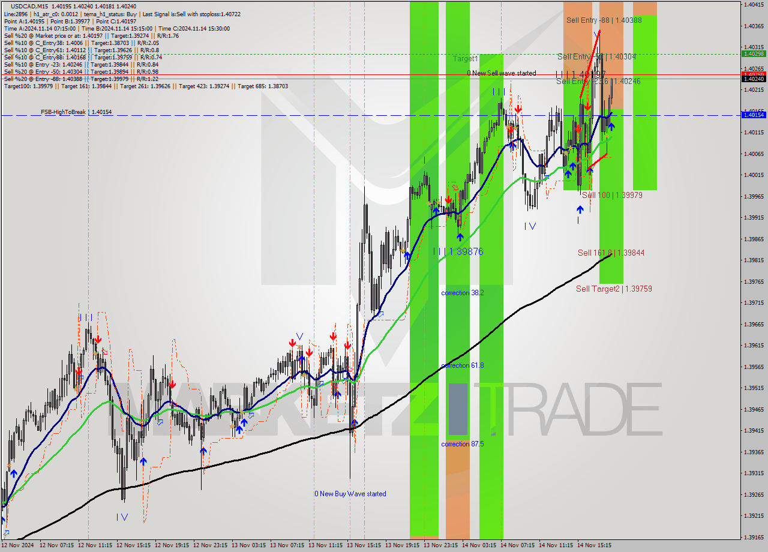Click the 'Sell %10 @ C_Entry38: 1.4006' line
This screenshot has height=552, width=768.
(81, 43)
